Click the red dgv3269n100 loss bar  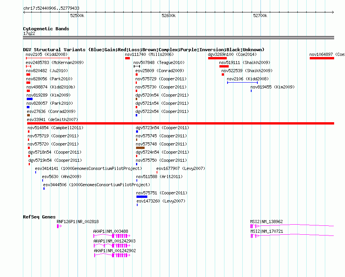click(x=217, y=58)
